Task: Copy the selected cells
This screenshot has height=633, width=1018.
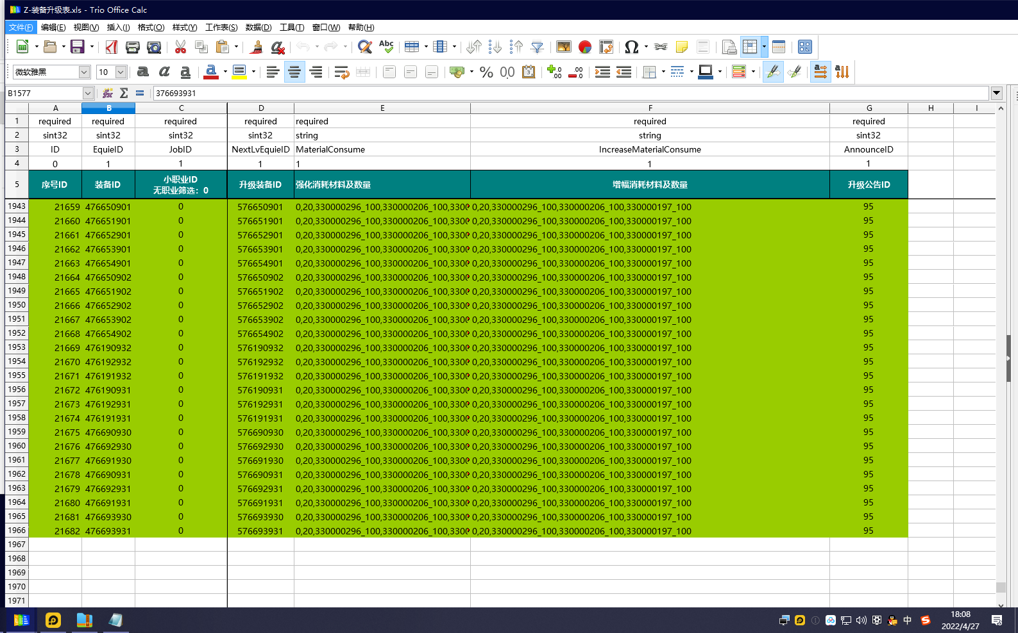Action: point(201,47)
